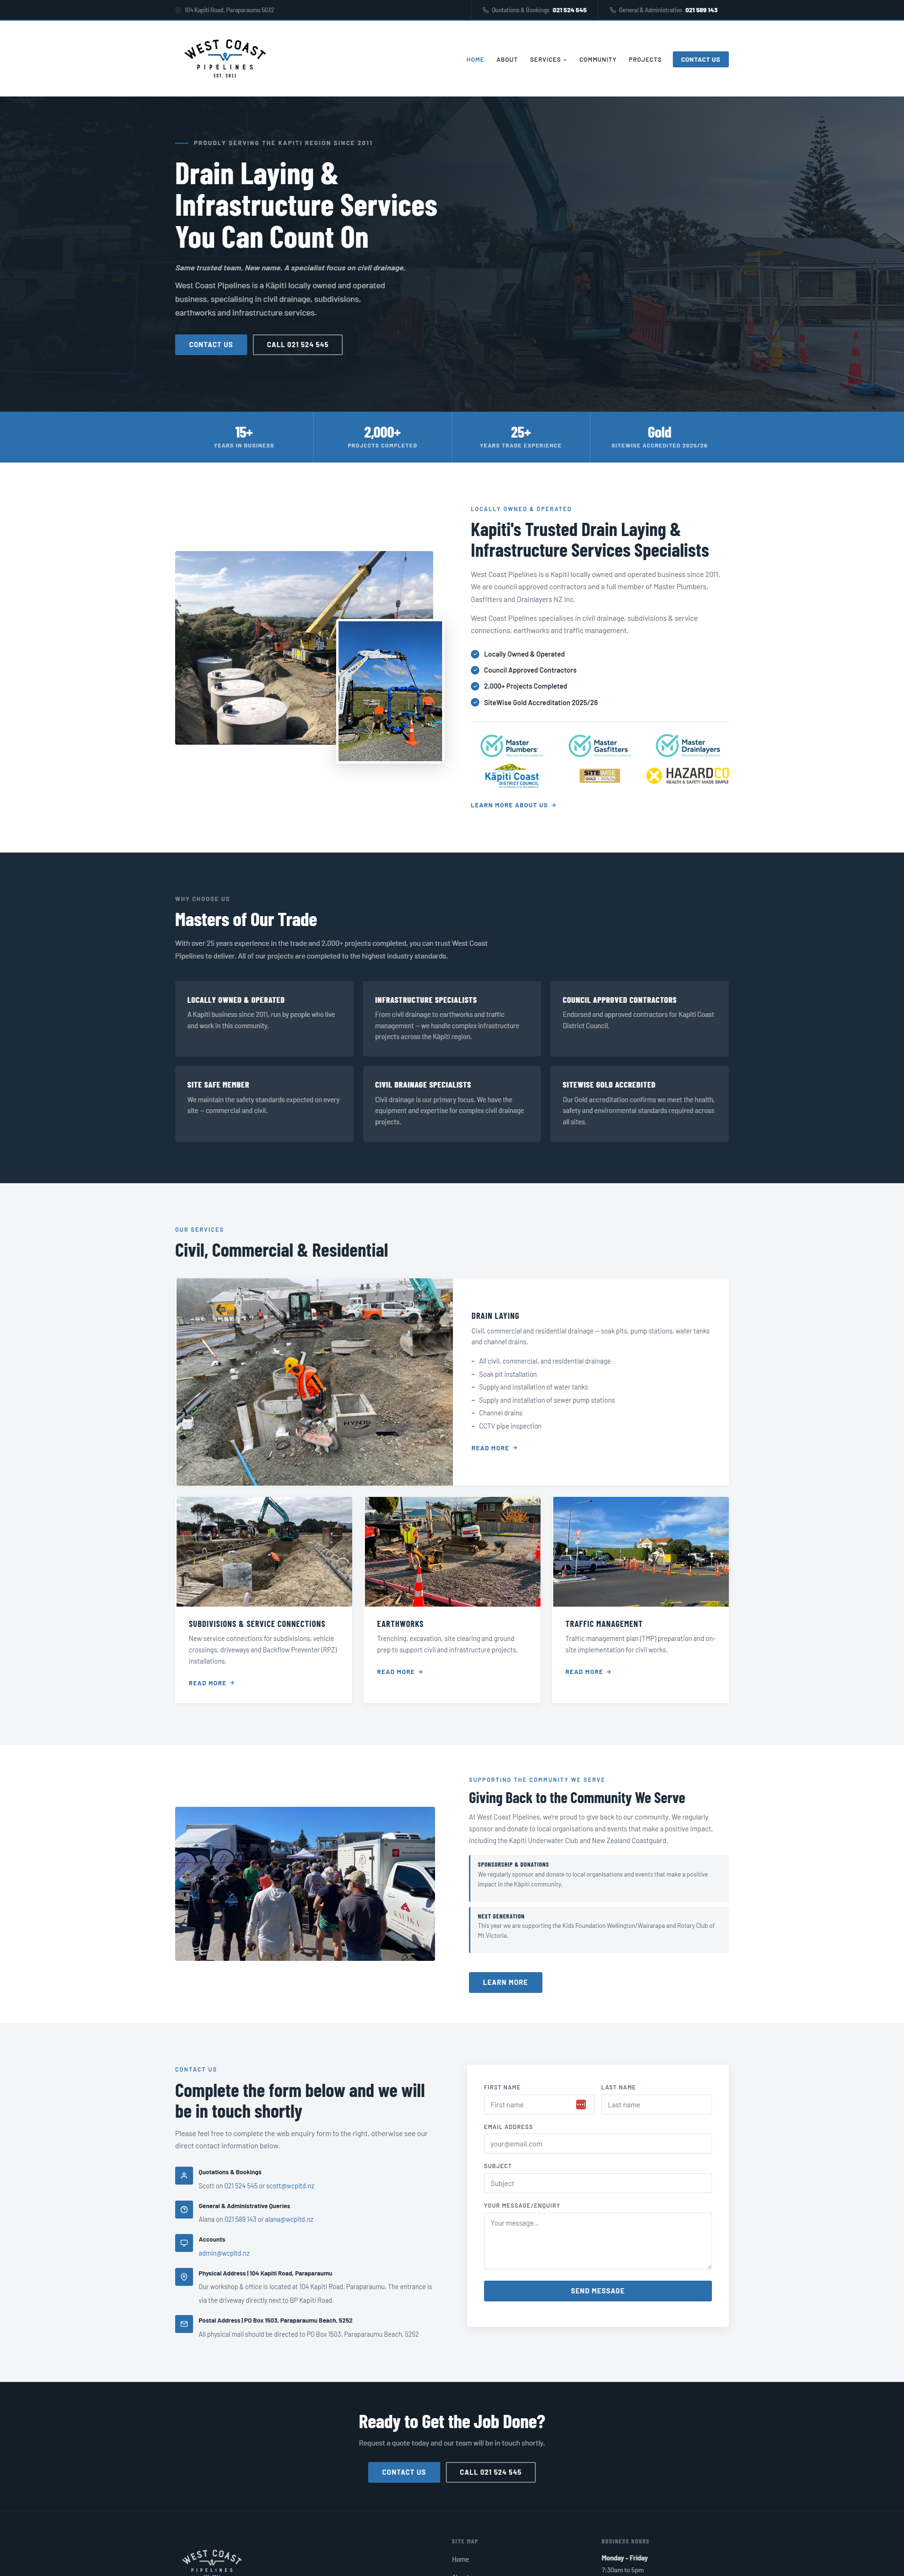Click the Earthworks site photo
Screen dimensions: 904x2576
point(453,1552)
